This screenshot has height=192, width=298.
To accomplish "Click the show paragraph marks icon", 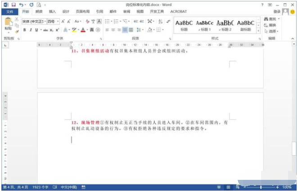I will [x=168, y=21].
